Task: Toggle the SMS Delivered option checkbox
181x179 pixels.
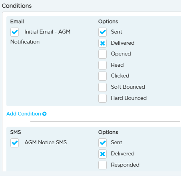Action: click(x=102, y=154)
